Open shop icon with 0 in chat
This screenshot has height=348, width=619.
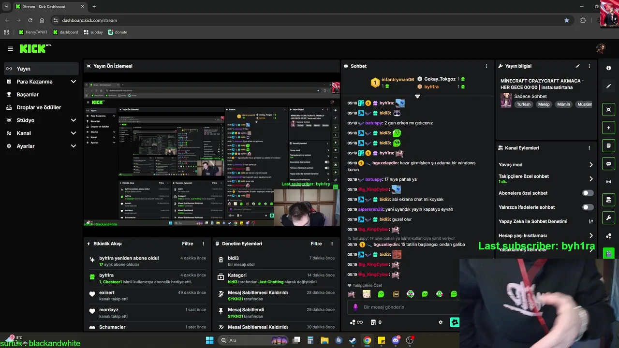(376, 322)
